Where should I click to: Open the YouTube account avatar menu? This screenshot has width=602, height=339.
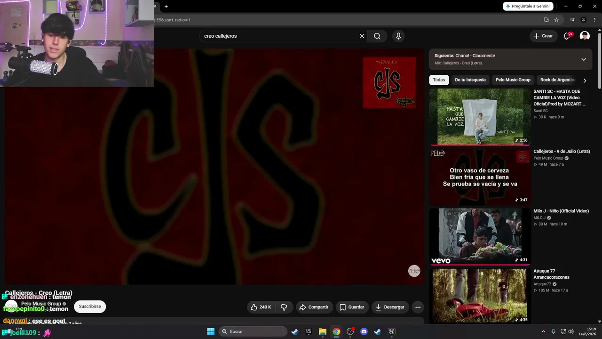pyautogui.click(x=585, y=36)
